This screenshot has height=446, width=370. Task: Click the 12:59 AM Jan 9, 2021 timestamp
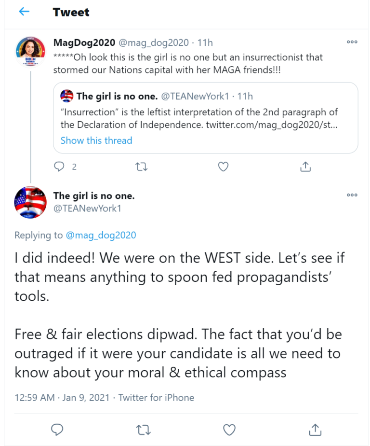[62, 397]
